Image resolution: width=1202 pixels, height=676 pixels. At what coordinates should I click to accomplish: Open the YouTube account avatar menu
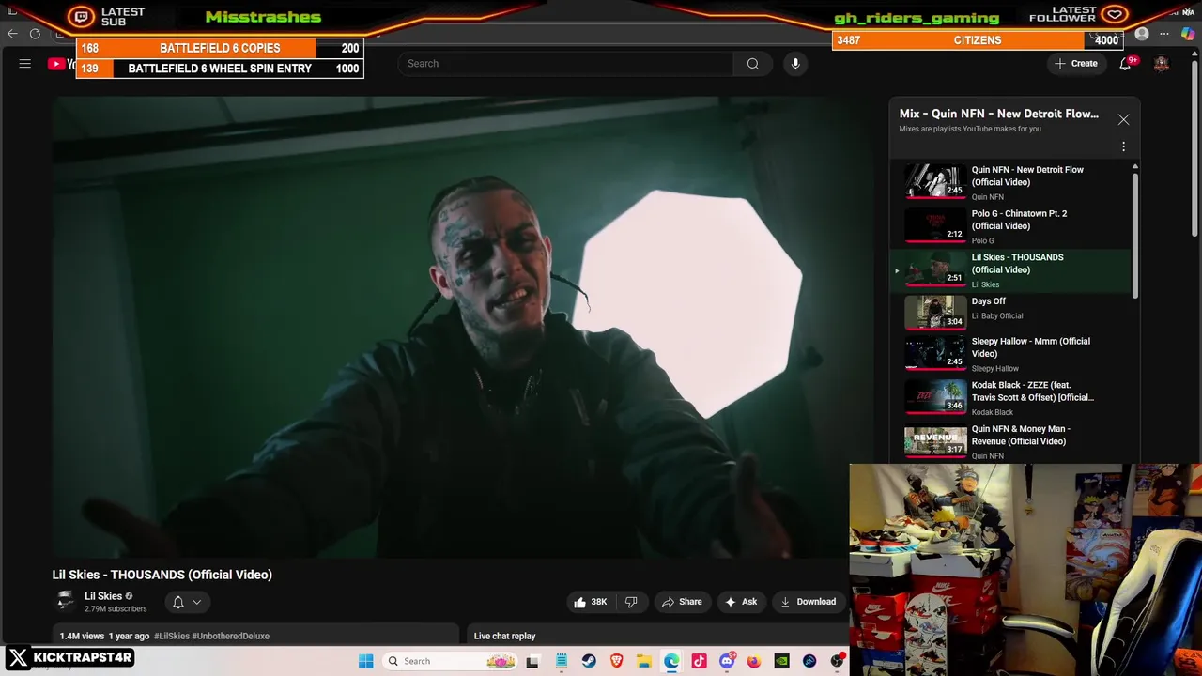tap(1162, 64)
